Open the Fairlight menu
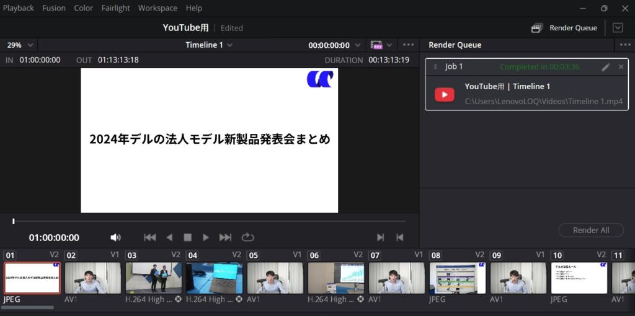635x316 pixels. tap(116, 8)
